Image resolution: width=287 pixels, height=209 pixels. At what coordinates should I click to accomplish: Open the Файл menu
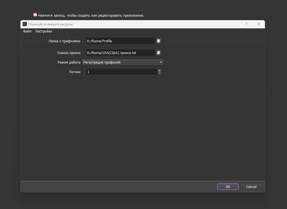tap(27, 31)
